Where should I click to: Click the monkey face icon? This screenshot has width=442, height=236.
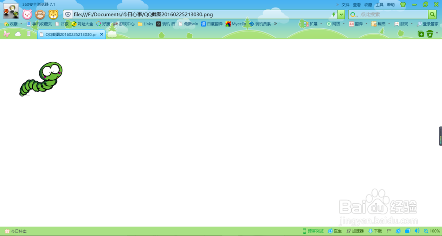coord(40,15)
